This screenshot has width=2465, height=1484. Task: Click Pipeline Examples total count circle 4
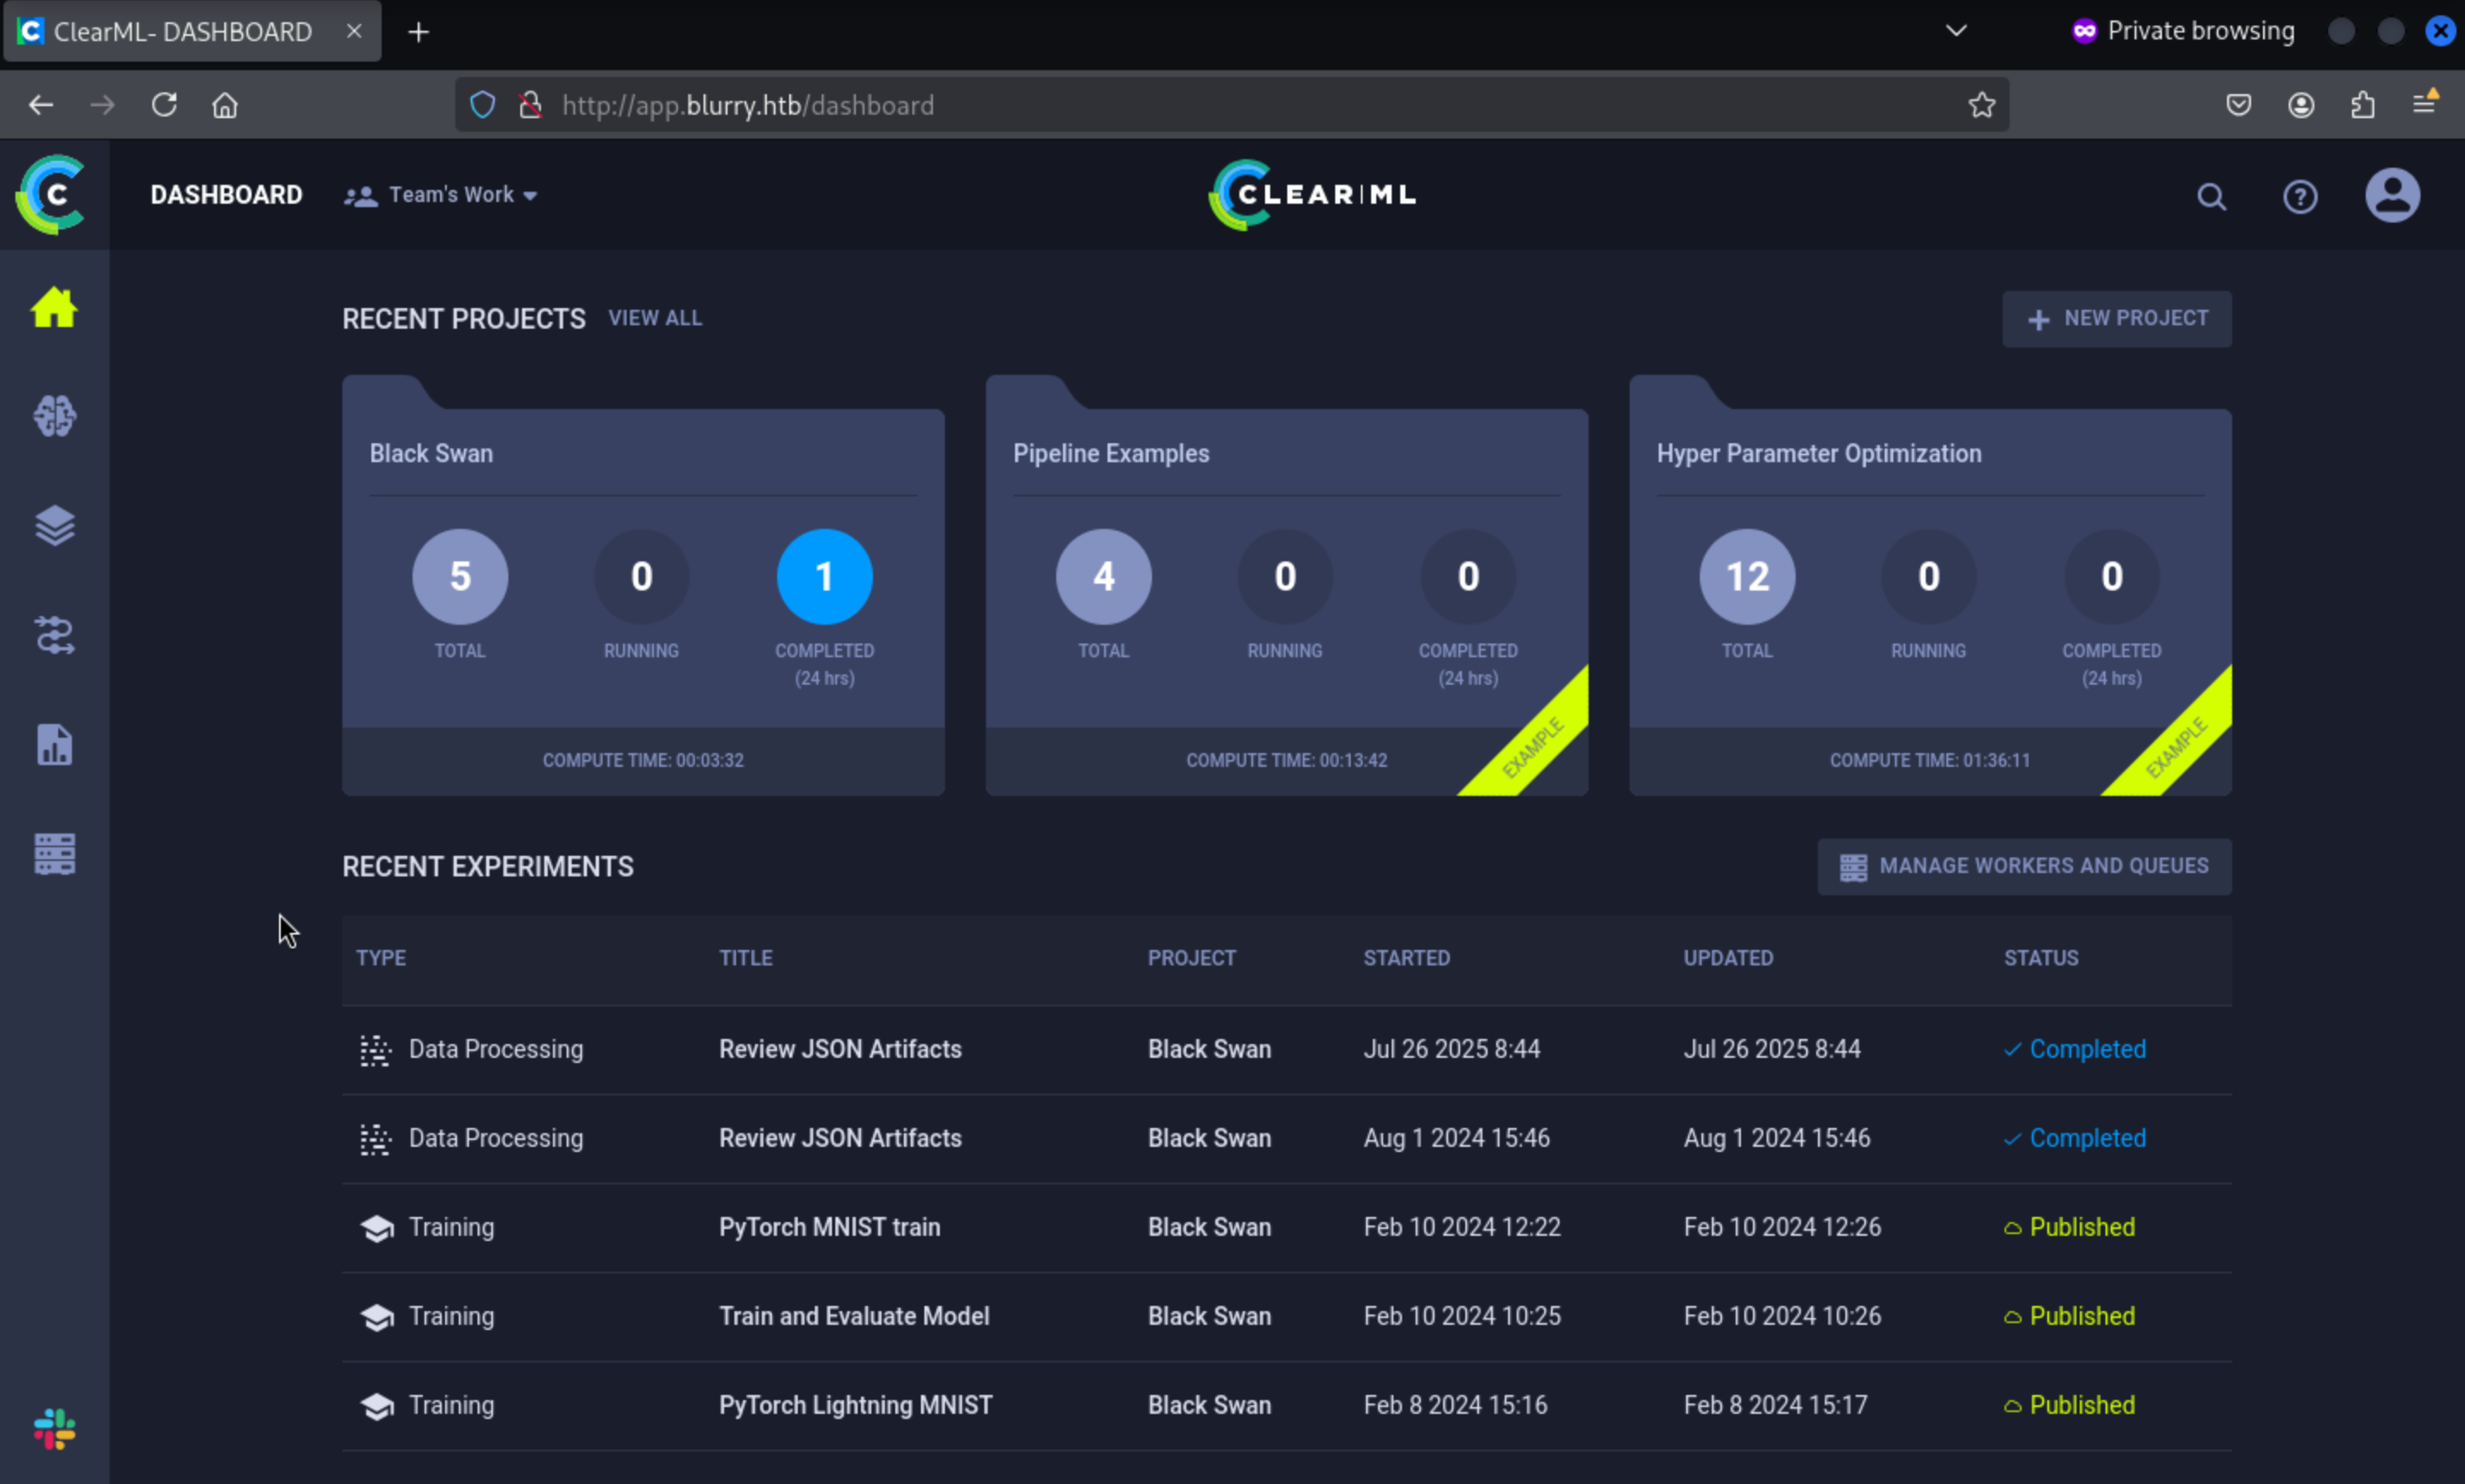[1103, 577]
